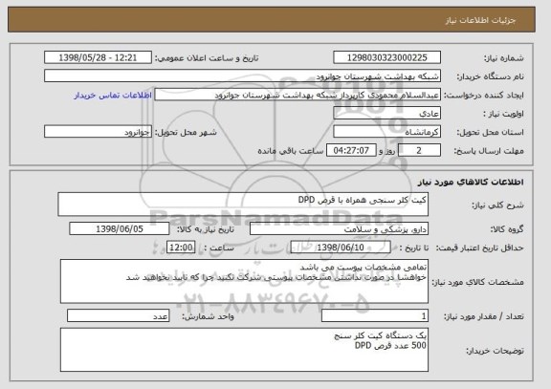Click public announcement date field 1398/05/28 - 12:21
This screenshot has width=551, height=389.
click(x=98, y=57)
